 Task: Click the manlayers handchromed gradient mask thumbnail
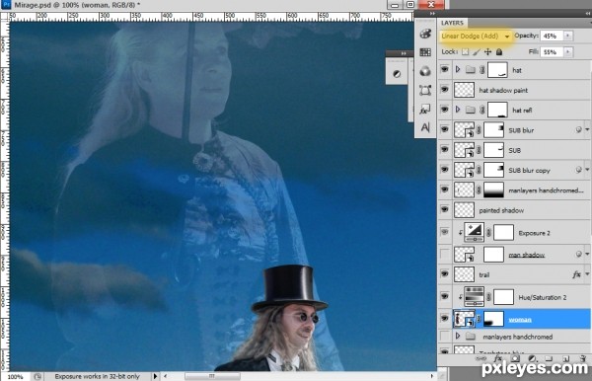coord(493,190)
